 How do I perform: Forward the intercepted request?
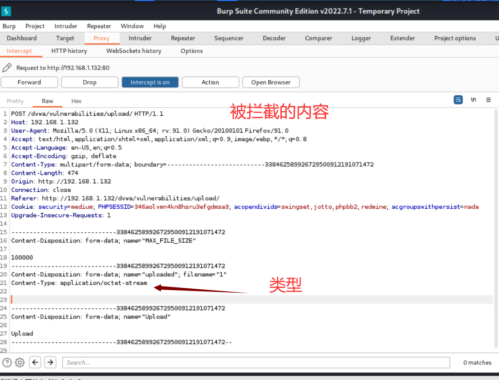pos(29,82)
